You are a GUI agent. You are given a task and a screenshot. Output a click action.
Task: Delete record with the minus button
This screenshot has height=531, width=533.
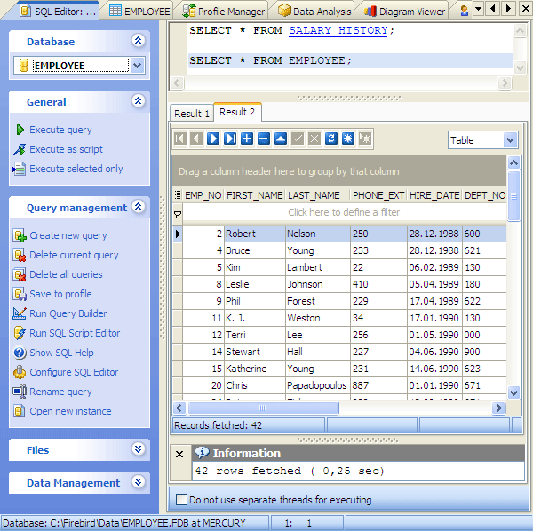point(264,139)
